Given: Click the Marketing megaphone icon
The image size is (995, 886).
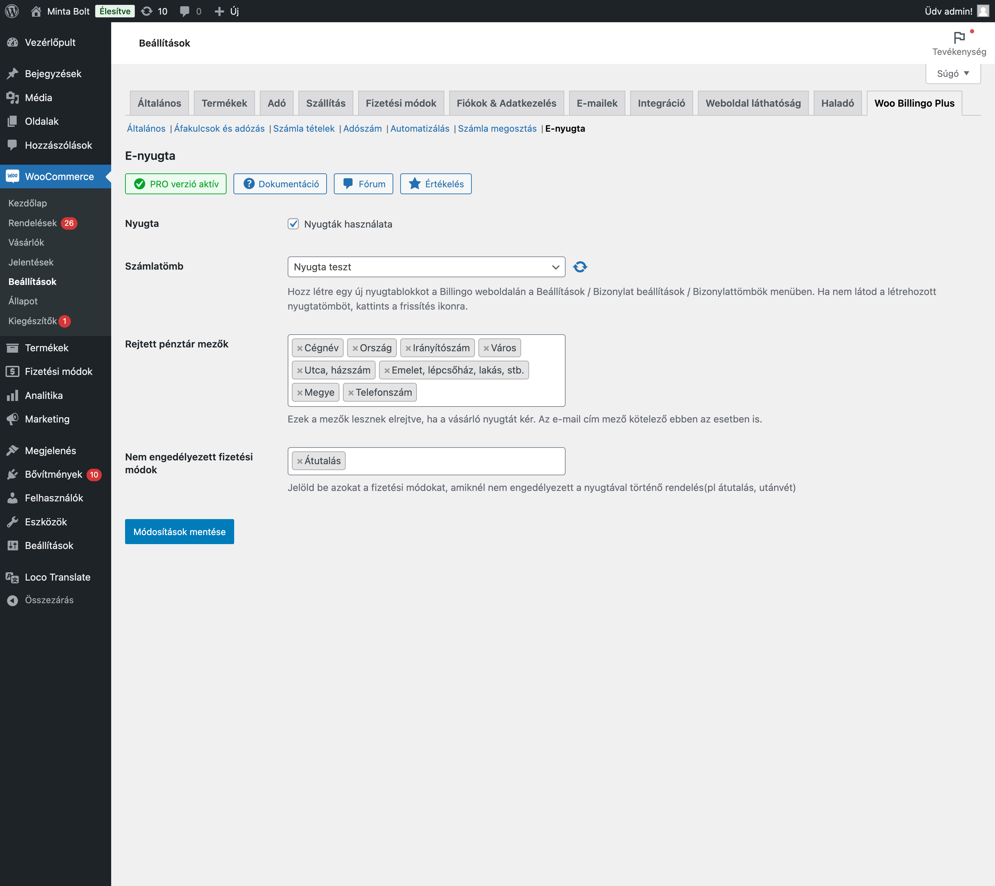Looking at the screenshot, I should pyautogui.click(x=13, y=419).
